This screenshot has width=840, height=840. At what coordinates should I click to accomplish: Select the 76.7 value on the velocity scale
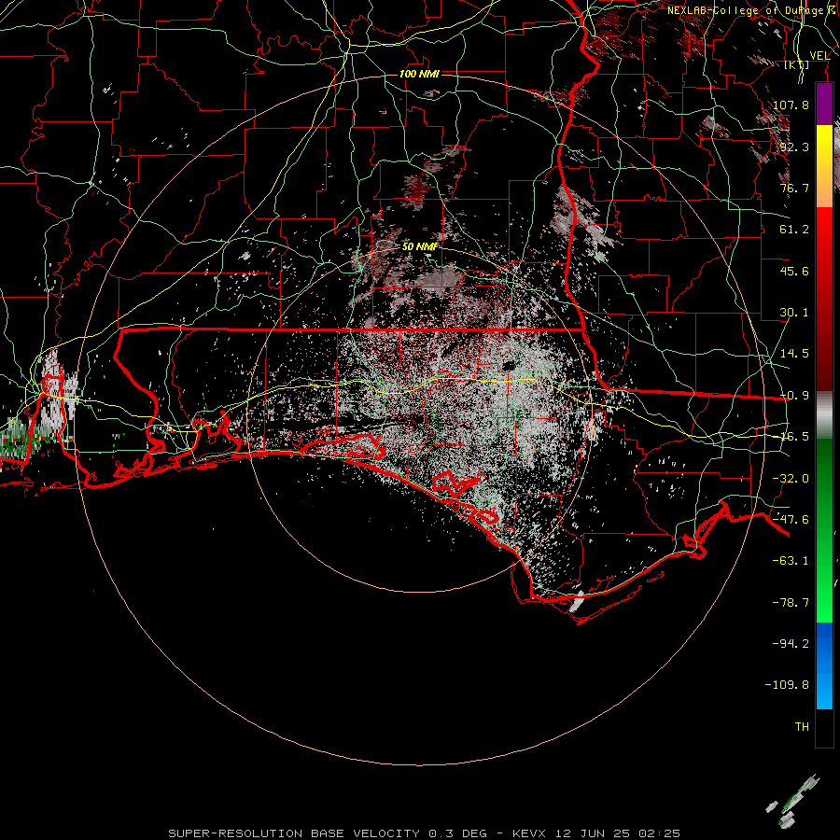(794, 188)
